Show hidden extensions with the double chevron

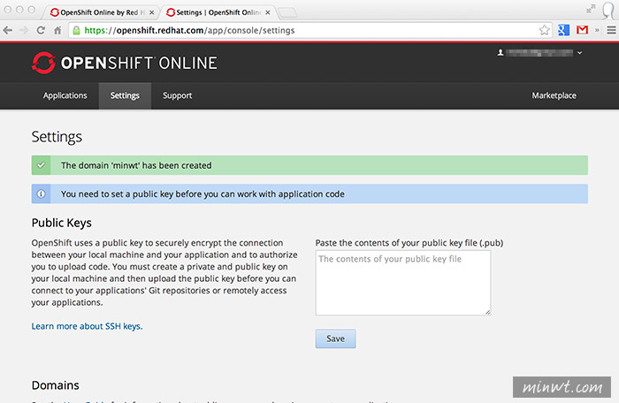pos(597,30)
